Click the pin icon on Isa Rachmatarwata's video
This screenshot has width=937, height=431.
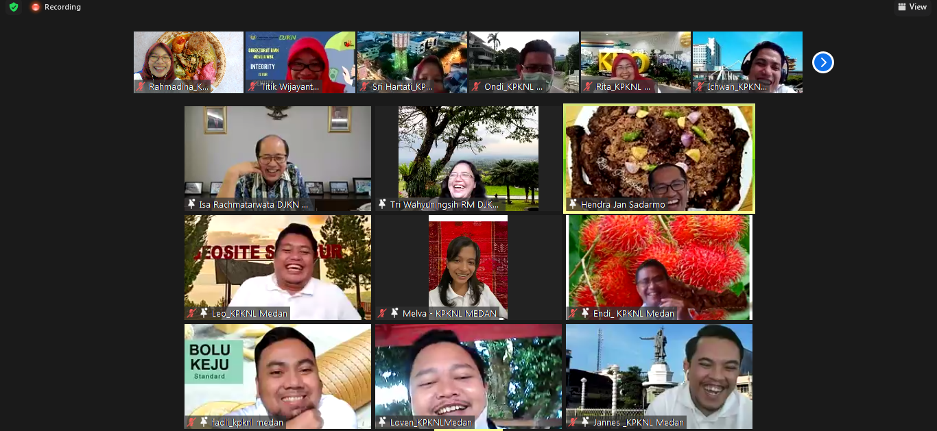[x=191, y=204]
